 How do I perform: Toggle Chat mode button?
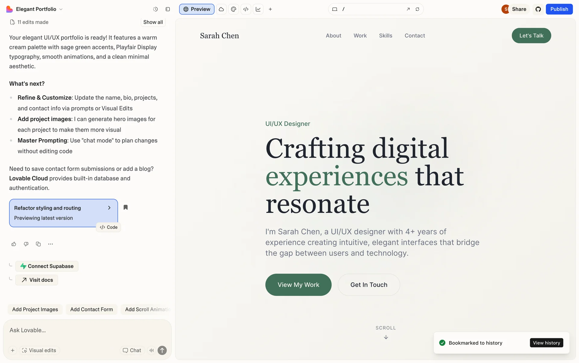pos(132,350)
